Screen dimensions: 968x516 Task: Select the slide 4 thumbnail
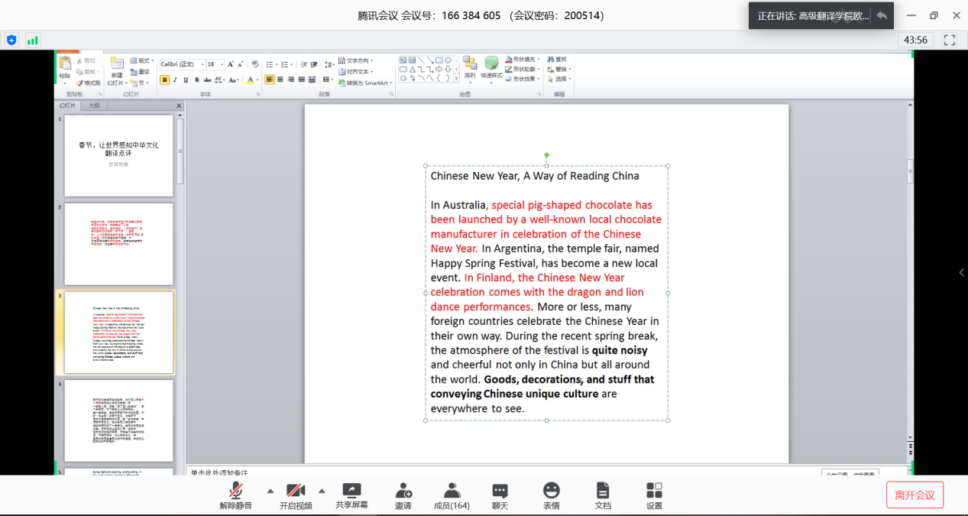pyautogui.click(x=118, y=420)
